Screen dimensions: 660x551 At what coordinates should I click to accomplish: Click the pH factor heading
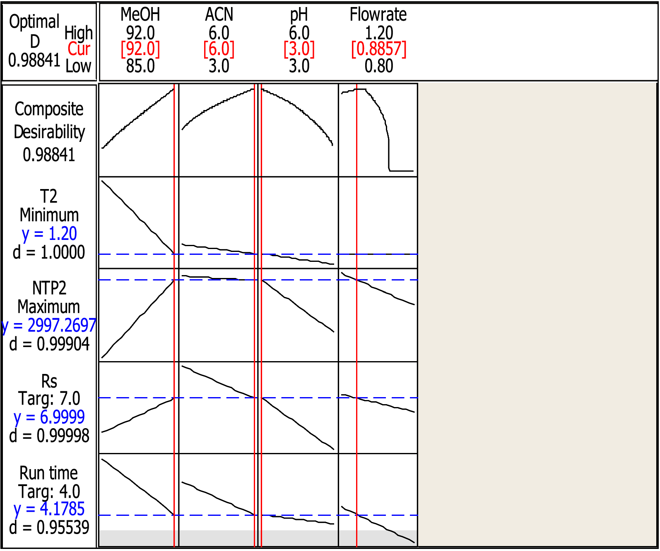click(299, 16)
